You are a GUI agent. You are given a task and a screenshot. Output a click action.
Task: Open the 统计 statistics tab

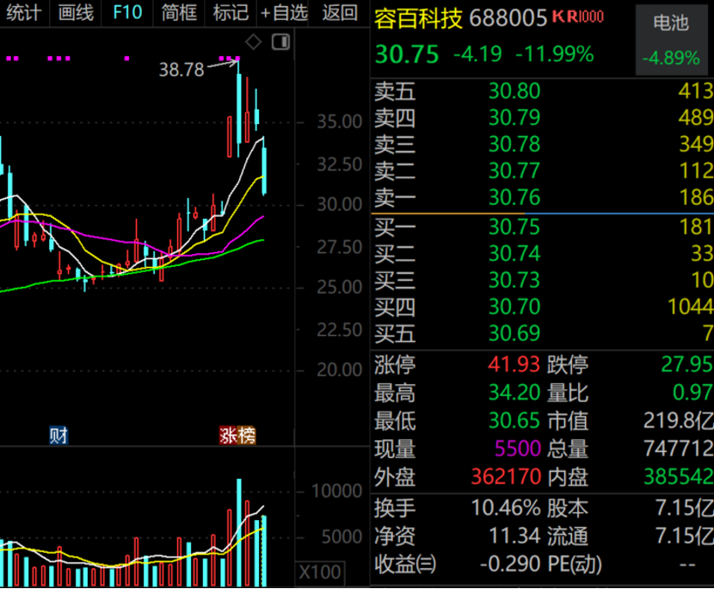pos(23,12)
